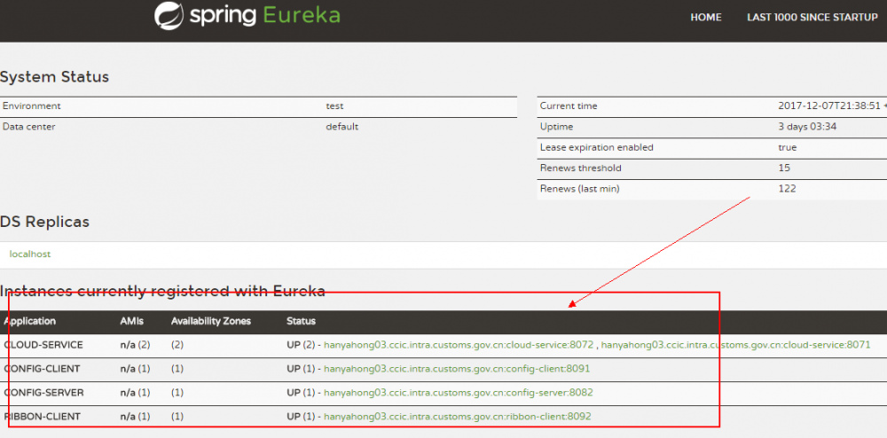Select the CONFIG-SERVER application cell

[x=43, y=392]
